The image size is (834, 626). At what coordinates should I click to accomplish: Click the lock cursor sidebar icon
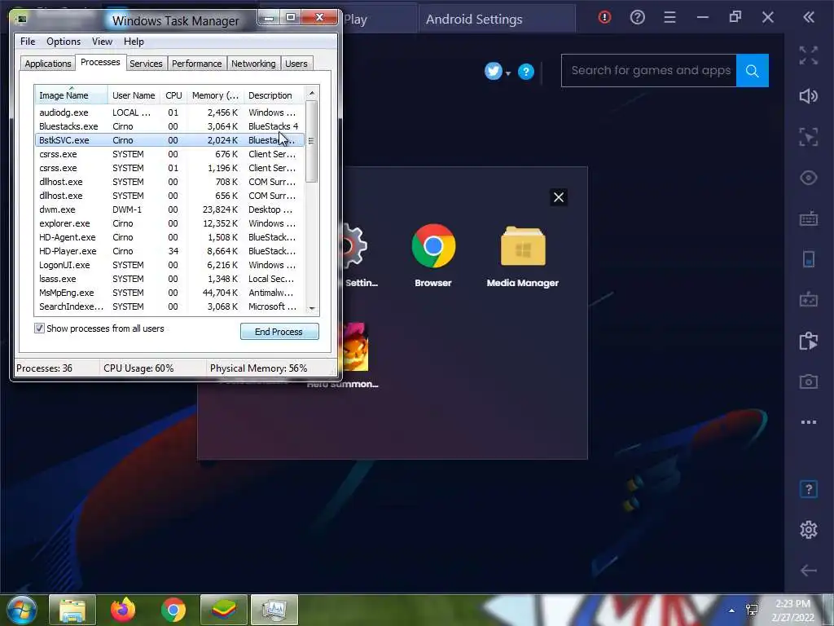809,137
